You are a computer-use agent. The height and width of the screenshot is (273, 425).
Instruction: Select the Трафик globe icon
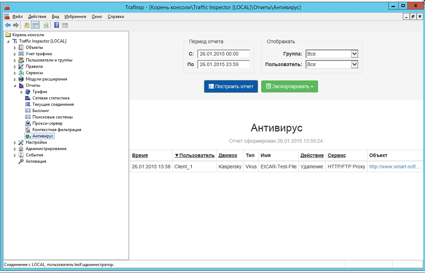point(28,92)
